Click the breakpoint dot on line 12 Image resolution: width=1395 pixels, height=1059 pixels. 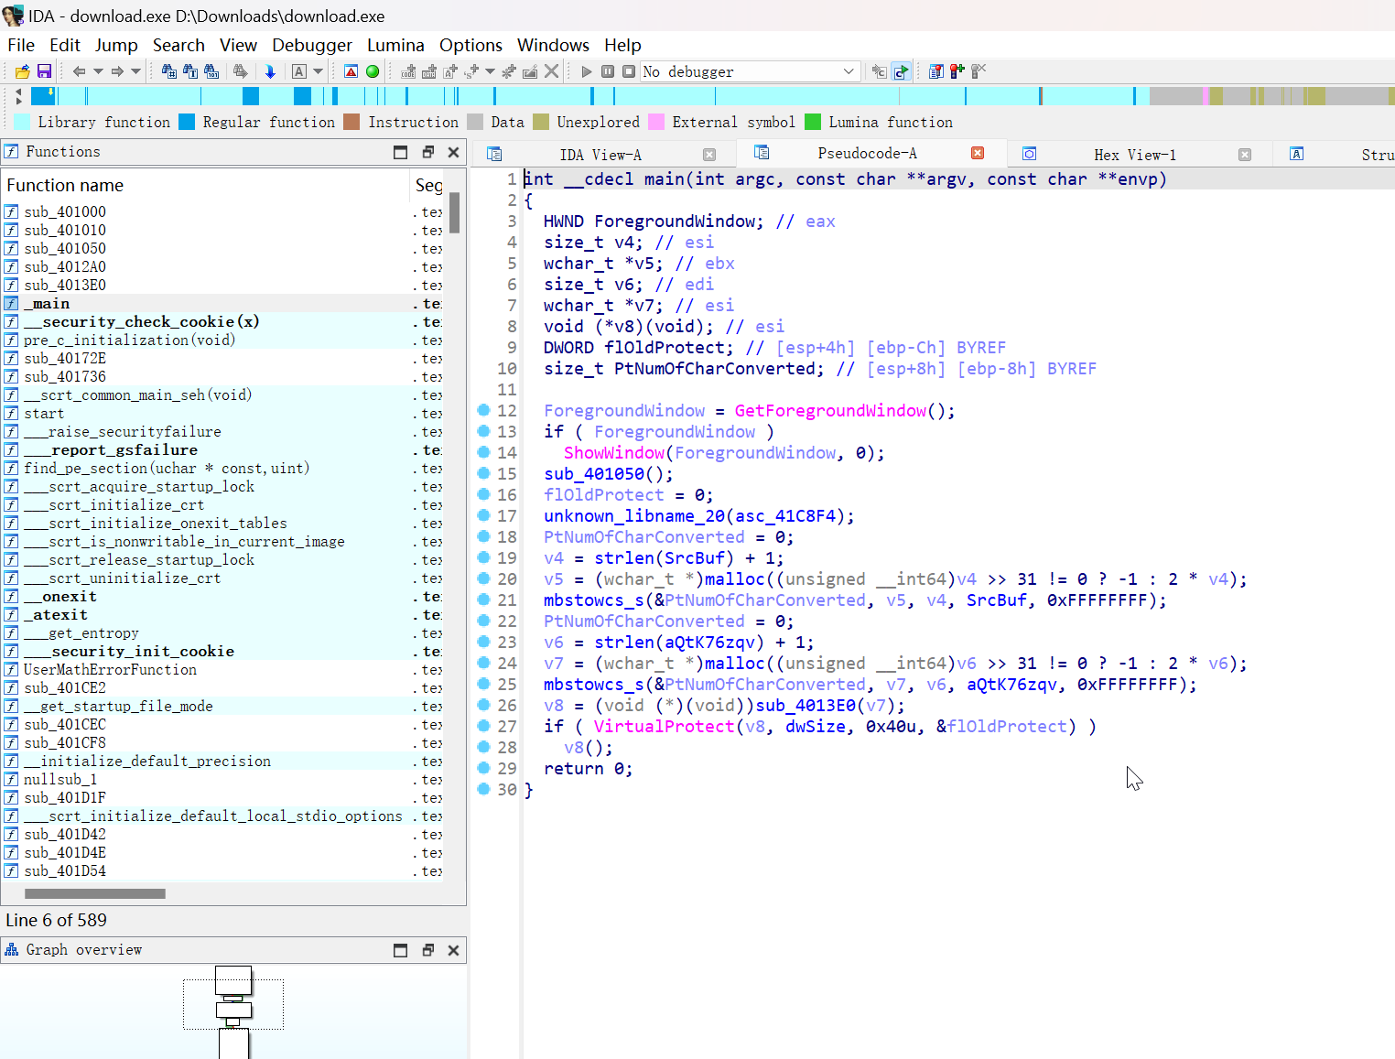(484, 410)
